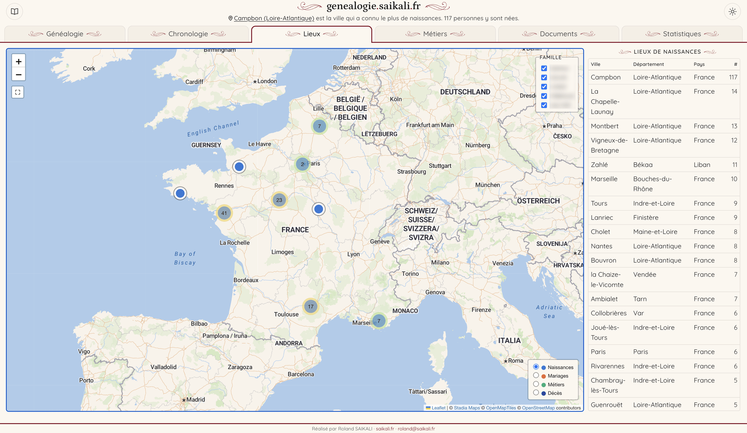The width and height of the screenshot is (747, 433).
Task: Click the Campbon row in birth places
Action: pyautogui.click(x=664, y=77)
